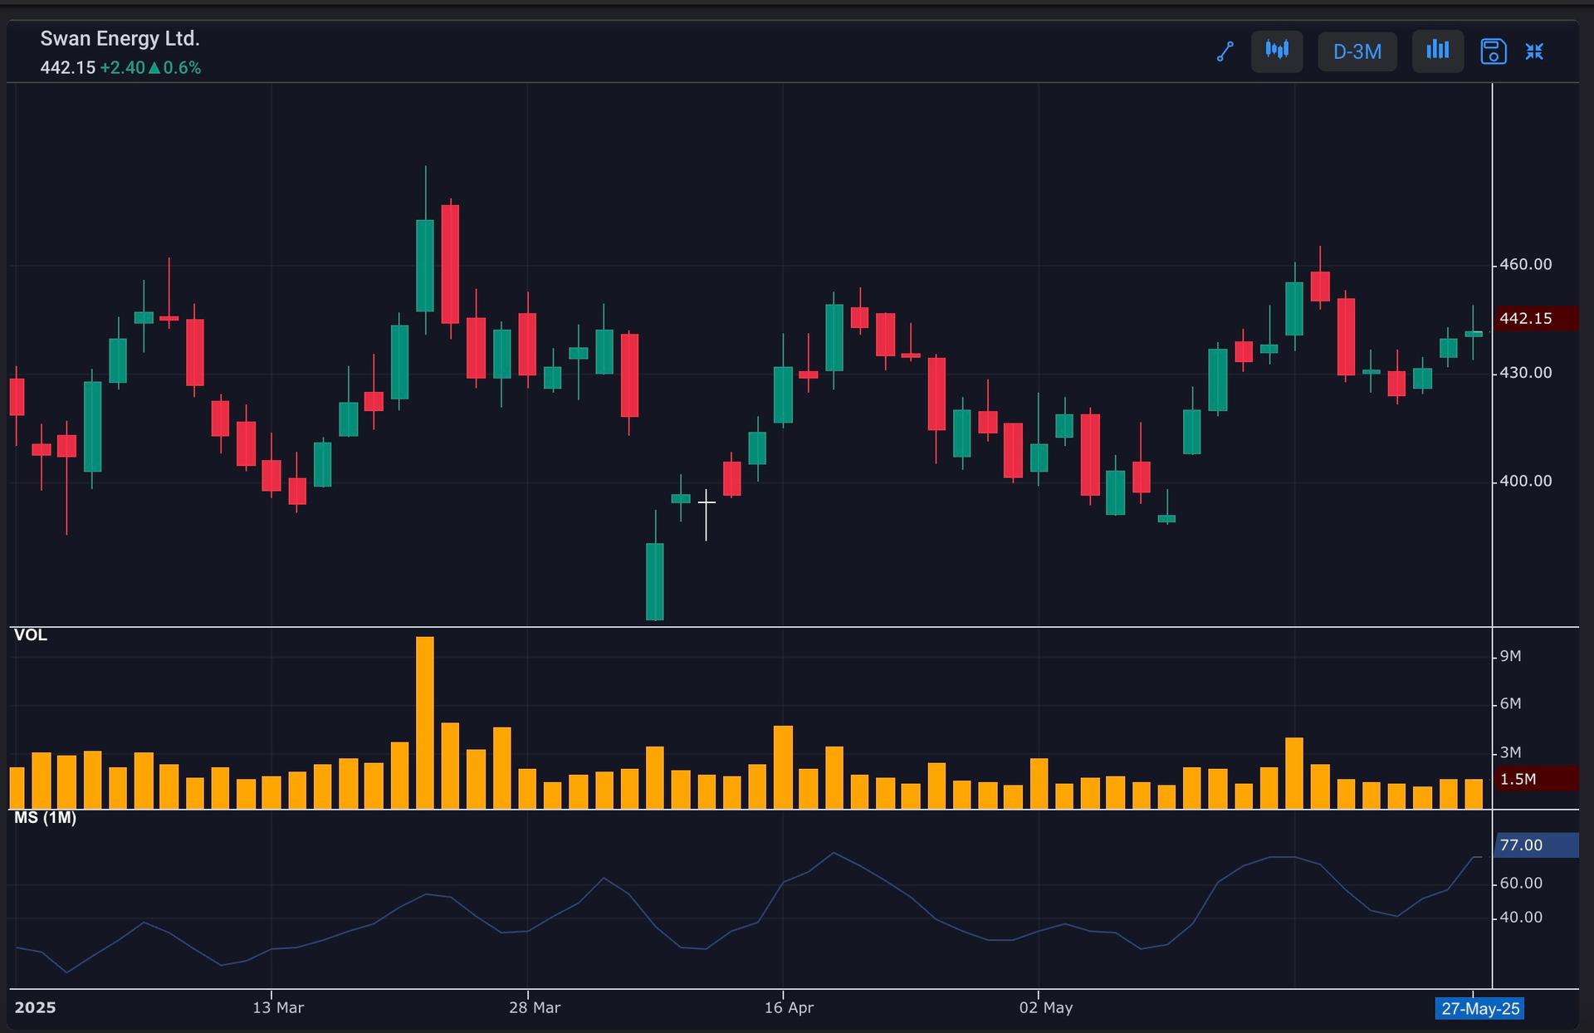Click the 77.00 indicator value tag

[1536, 845]
